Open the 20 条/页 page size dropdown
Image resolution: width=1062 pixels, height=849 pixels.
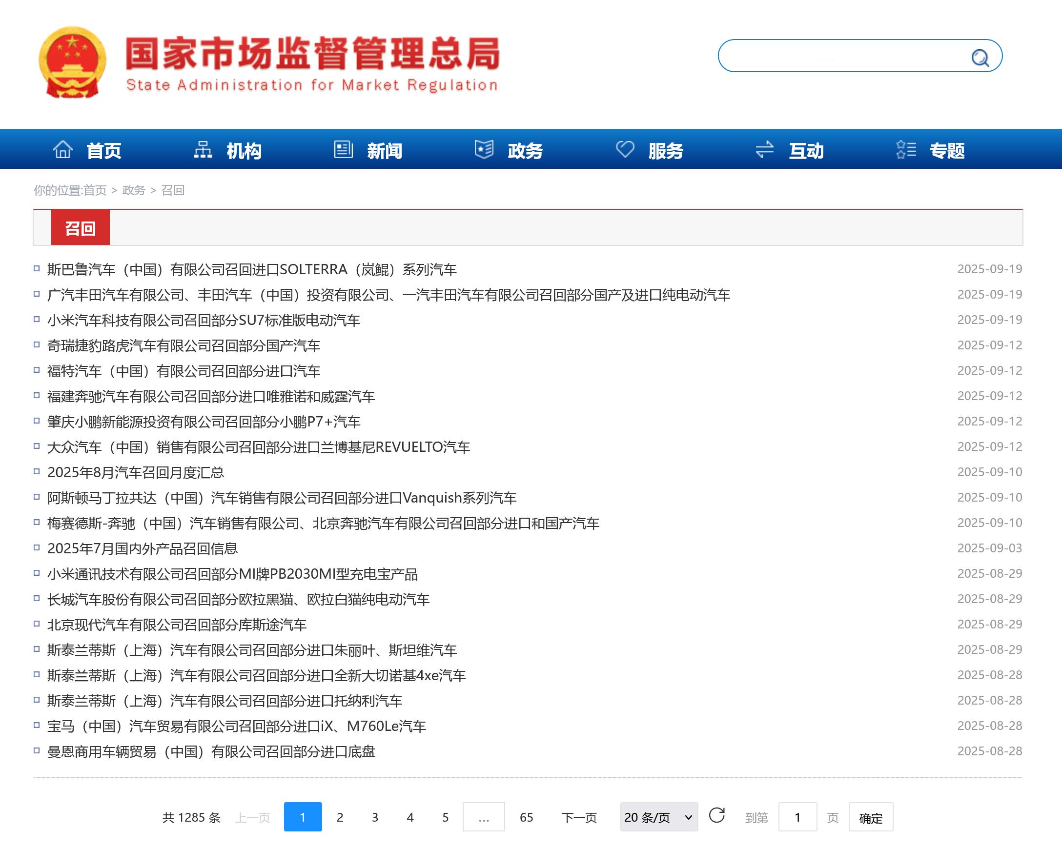pos(658,817)
